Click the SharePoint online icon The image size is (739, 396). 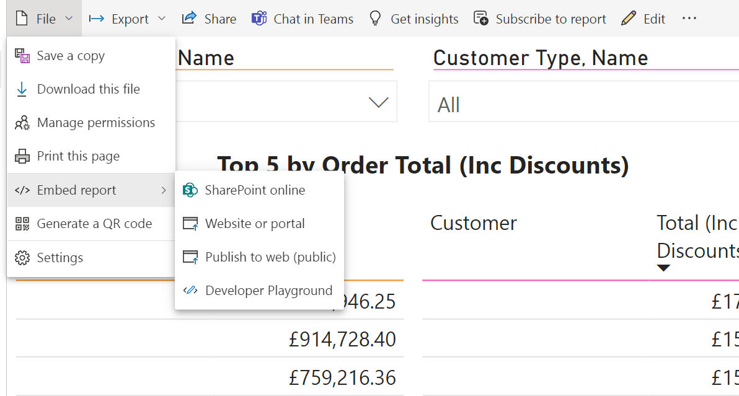coord(190,190)
